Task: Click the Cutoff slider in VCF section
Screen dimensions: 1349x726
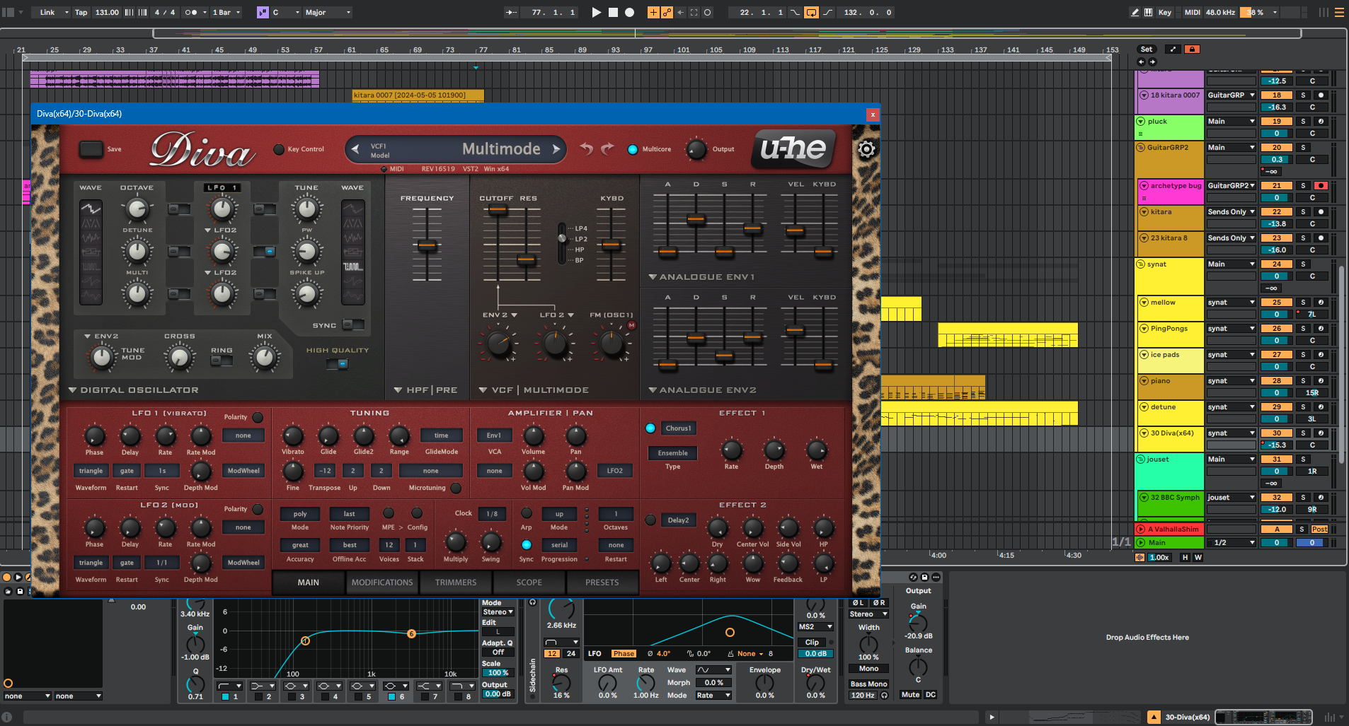Action: tap(498, 211)
